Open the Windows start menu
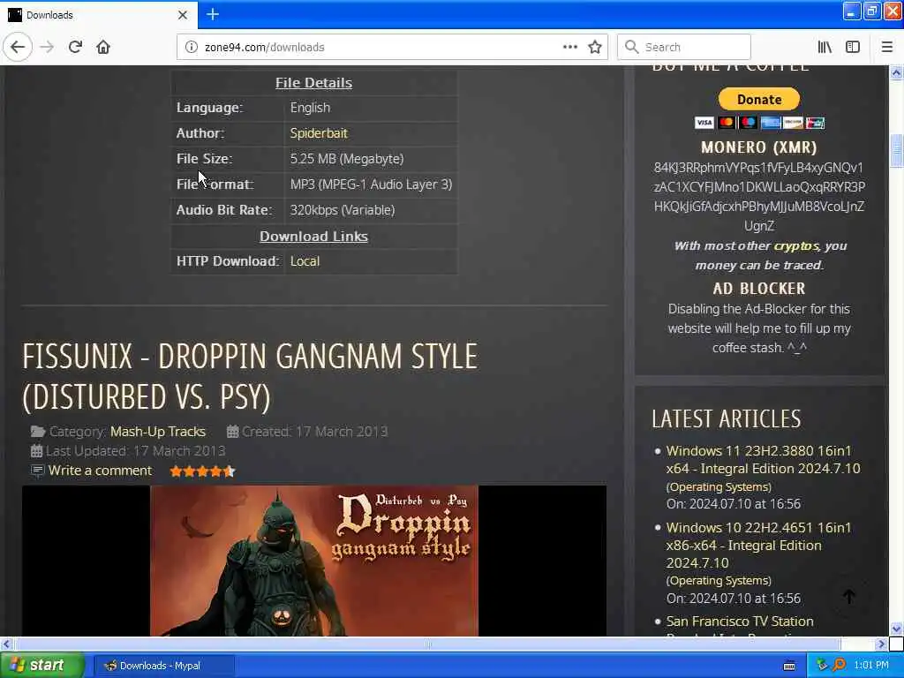The width and height of the screenshot is (904, 678). [42, 666]
